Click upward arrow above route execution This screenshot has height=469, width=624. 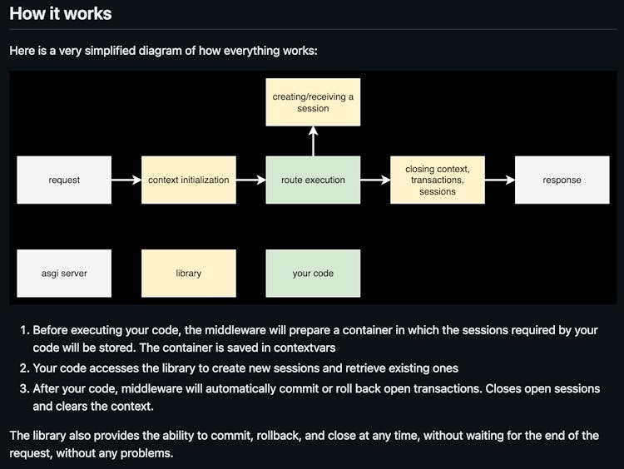(x=313, y=141)
